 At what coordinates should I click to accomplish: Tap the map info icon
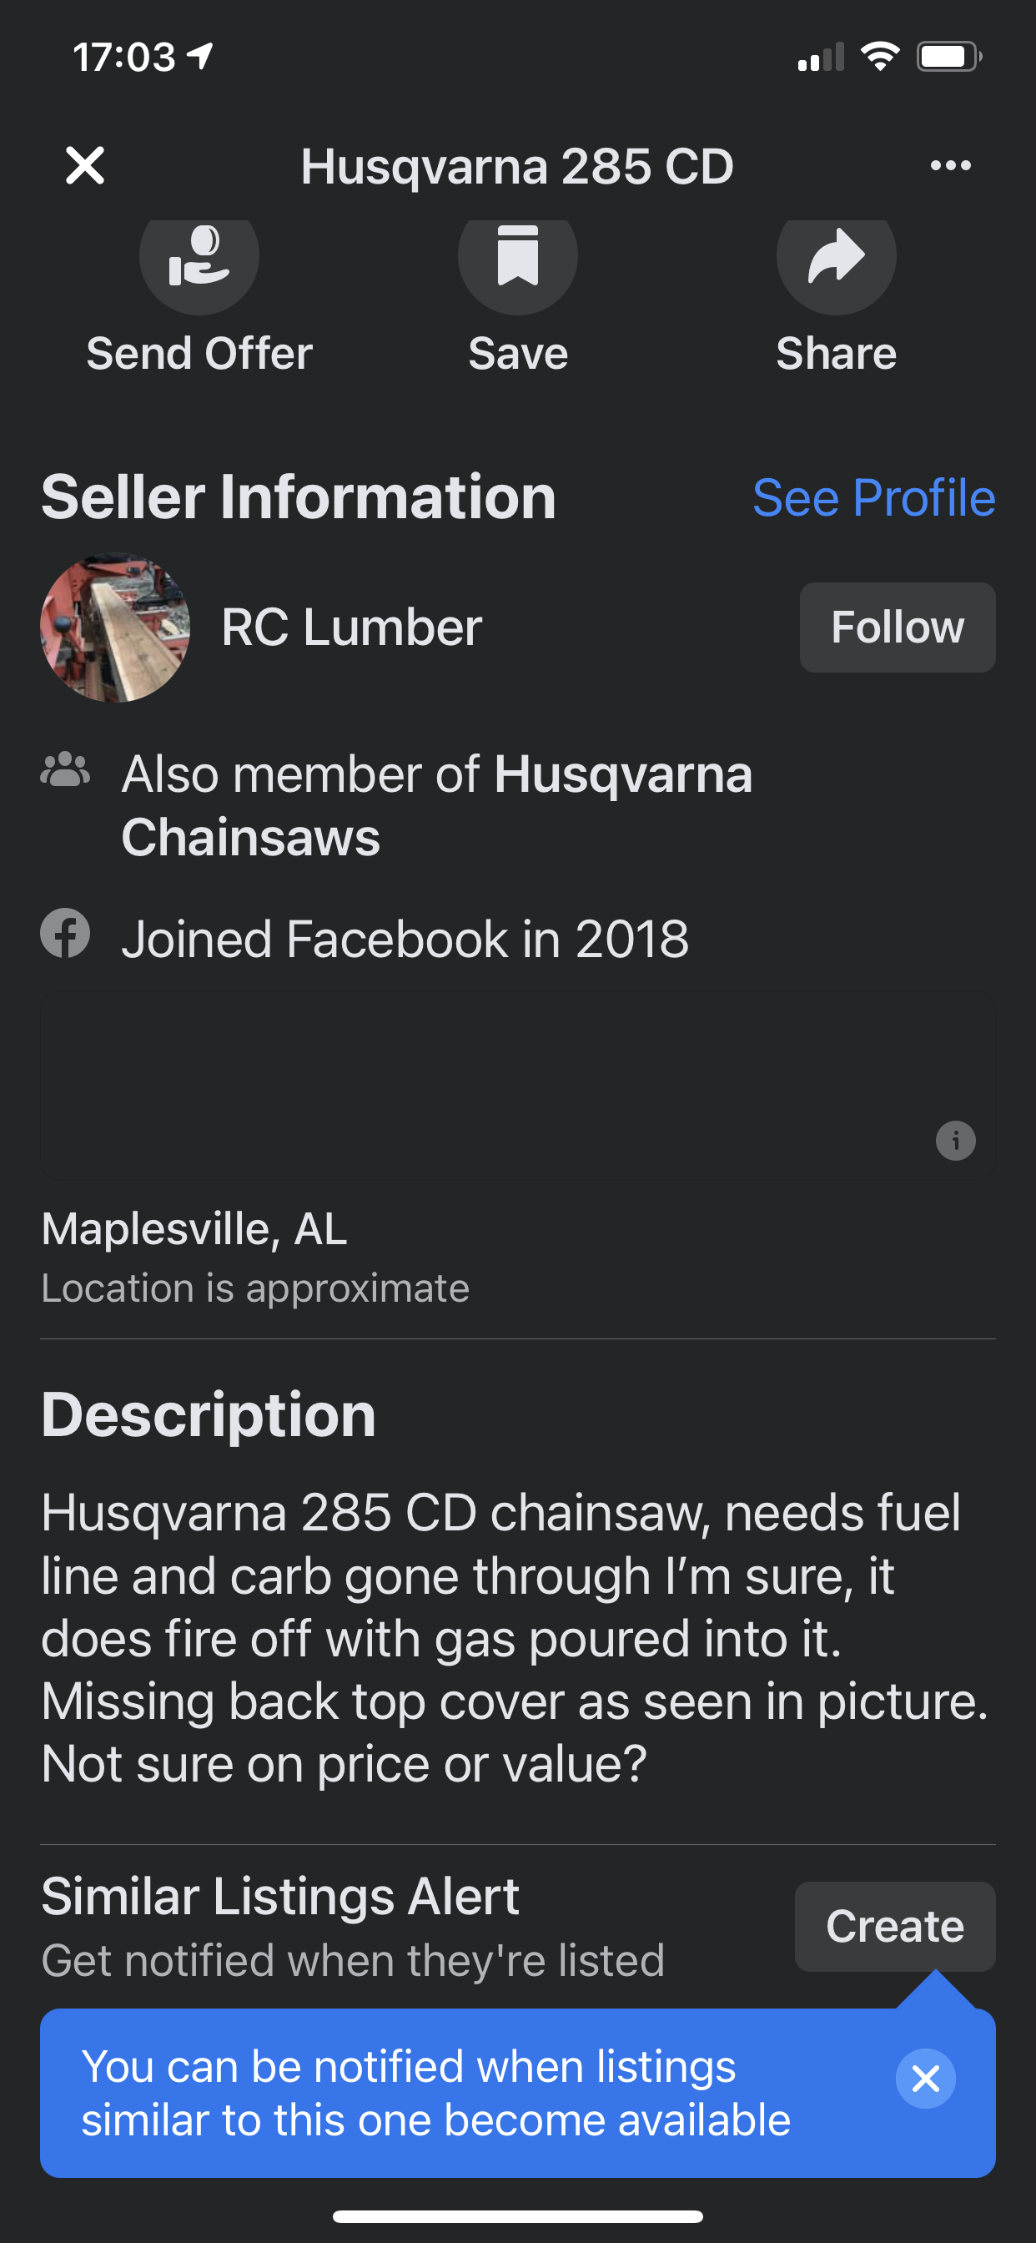point(955,1141)
